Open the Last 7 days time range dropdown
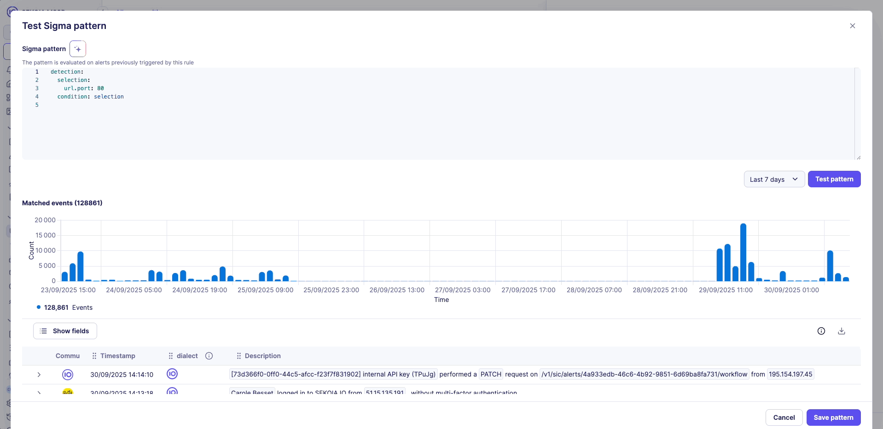Image resolution: width=883 pixels, height=429 pixels. point(774,179)
